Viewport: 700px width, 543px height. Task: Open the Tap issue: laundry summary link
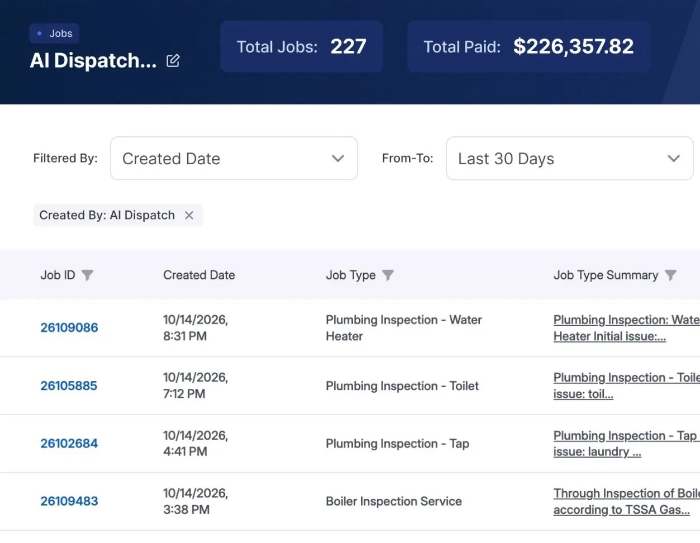(626, 444)
